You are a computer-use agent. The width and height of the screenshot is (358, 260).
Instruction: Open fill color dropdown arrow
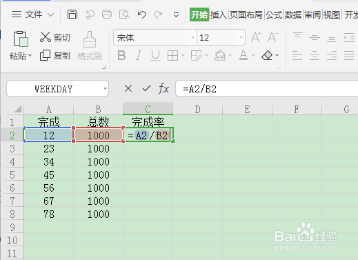230,55
